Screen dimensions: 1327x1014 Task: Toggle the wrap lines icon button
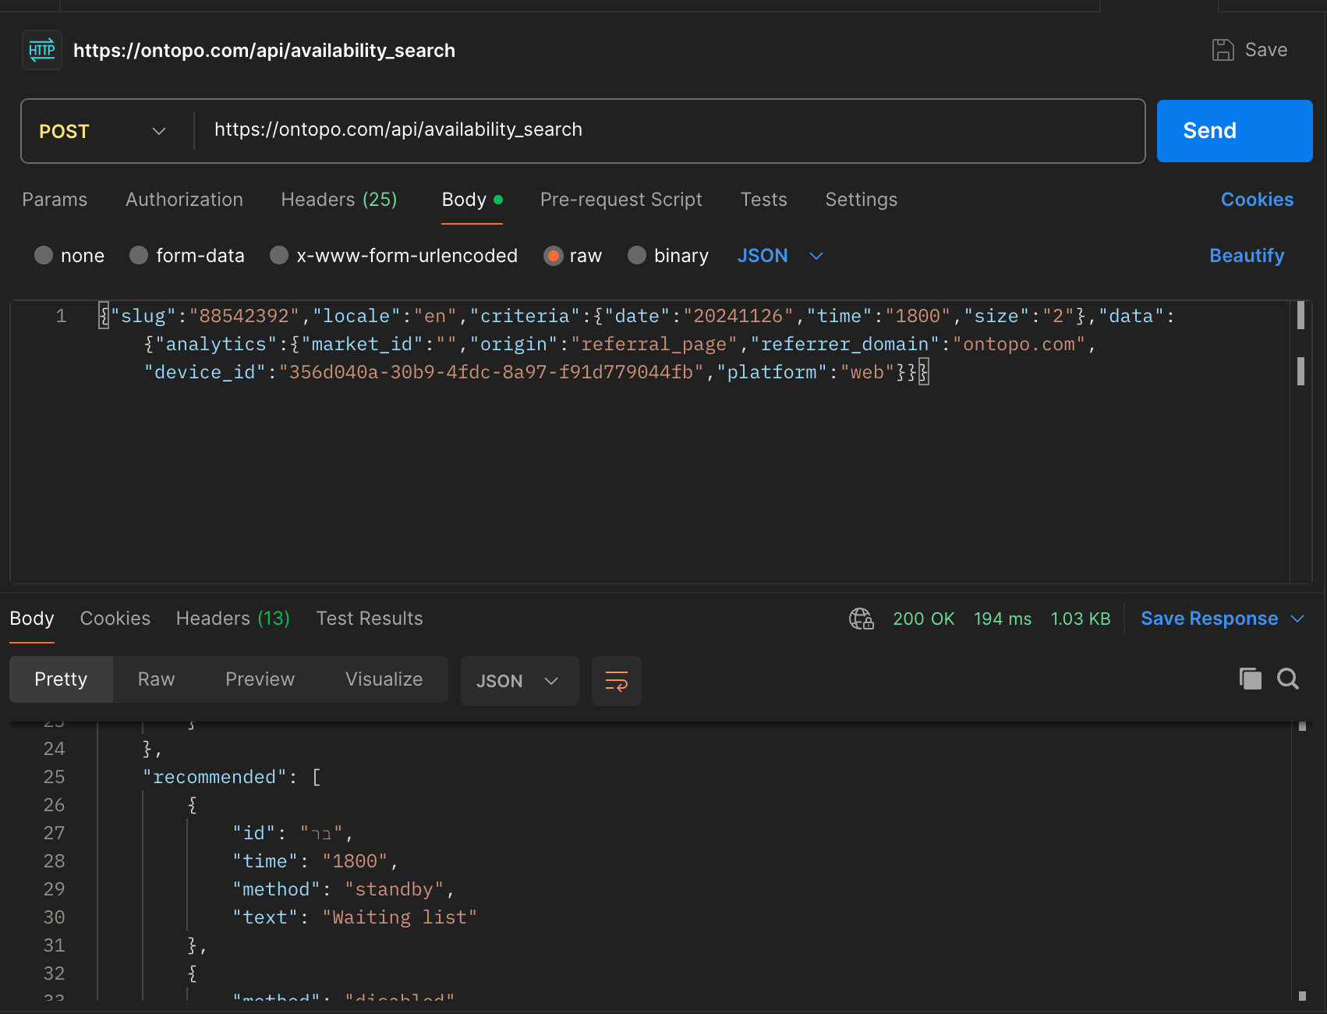[617, 681]
